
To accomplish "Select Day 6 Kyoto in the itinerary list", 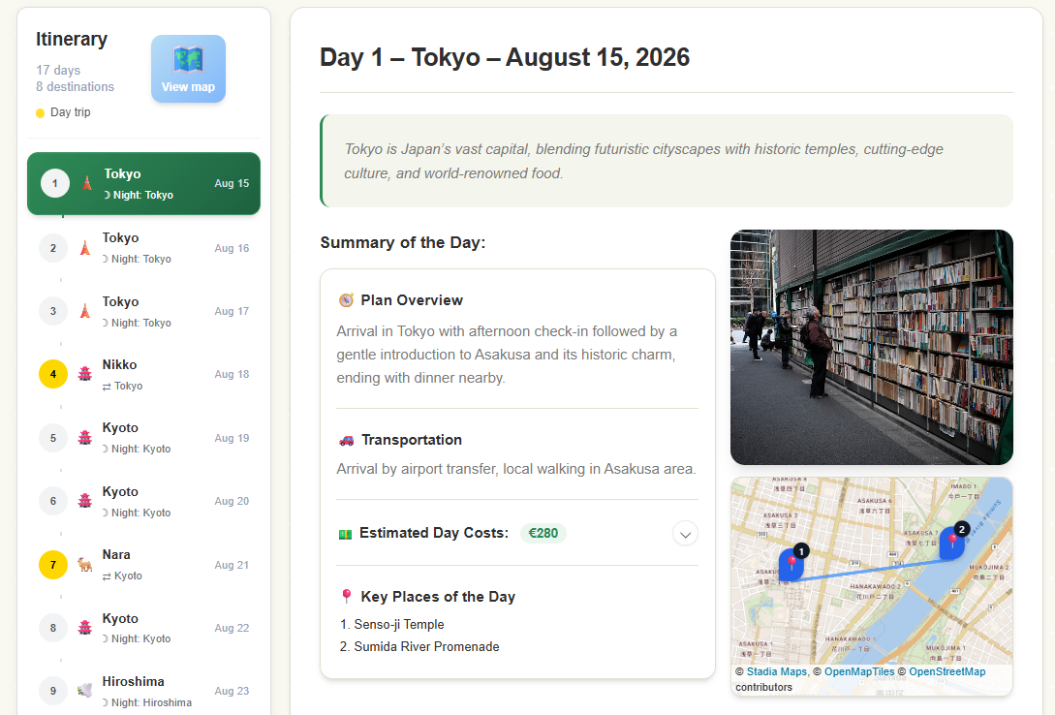I will coord(143,501).
